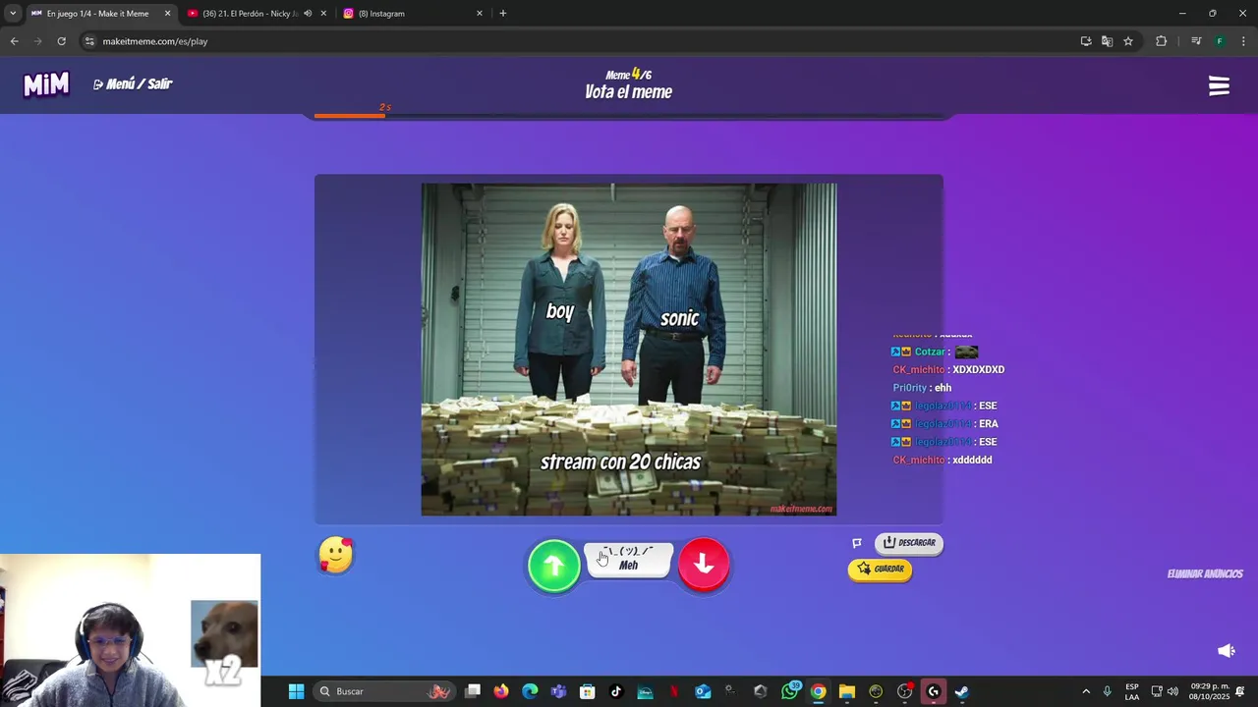The height and width of the screenshot is (707, 1258).
Task: Open the Chrome profile avatar
Action: coord(1220,41)
